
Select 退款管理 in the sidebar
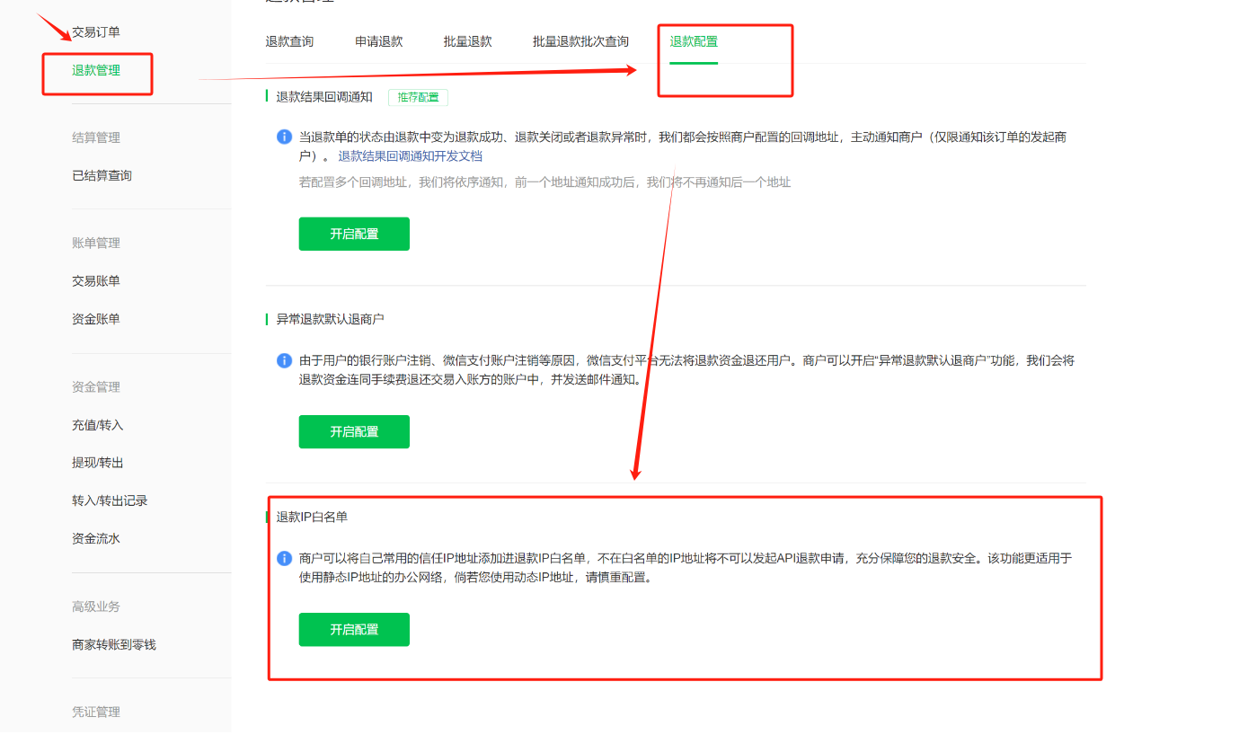coord(96,70)
